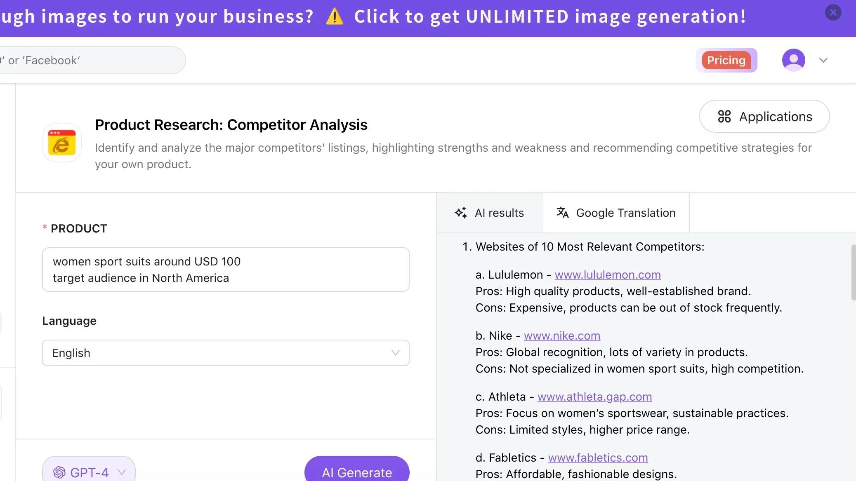Switch to the AI results tab
Viewport: 856px width, 481px height.
489,213
